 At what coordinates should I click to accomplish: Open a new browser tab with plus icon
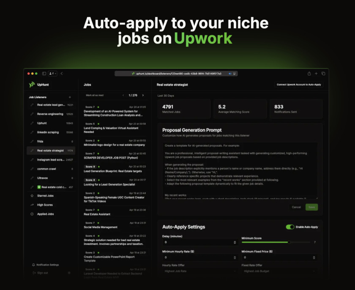point(316,74)
